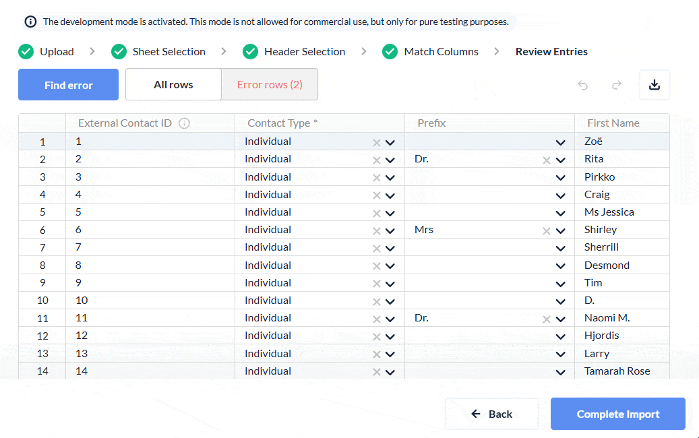This screenshot has width=699, height=438.
Task: Edit First Name cell containing Ms Jessica
Action: (609, 212)
